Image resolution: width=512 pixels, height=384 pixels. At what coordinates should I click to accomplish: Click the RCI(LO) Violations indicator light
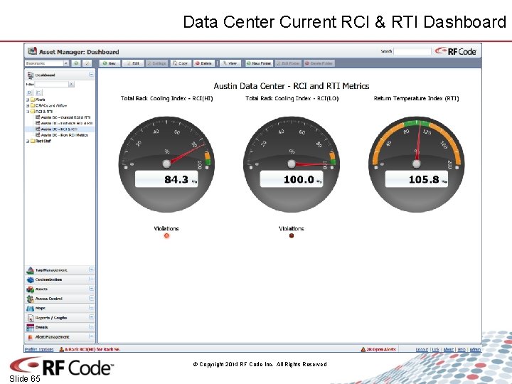292,235
